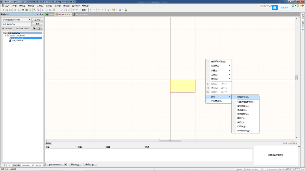Viewport: 305px width, 171px height.
Task: Switch to the Navigator panel tab
Action: [x=26, y=165]
